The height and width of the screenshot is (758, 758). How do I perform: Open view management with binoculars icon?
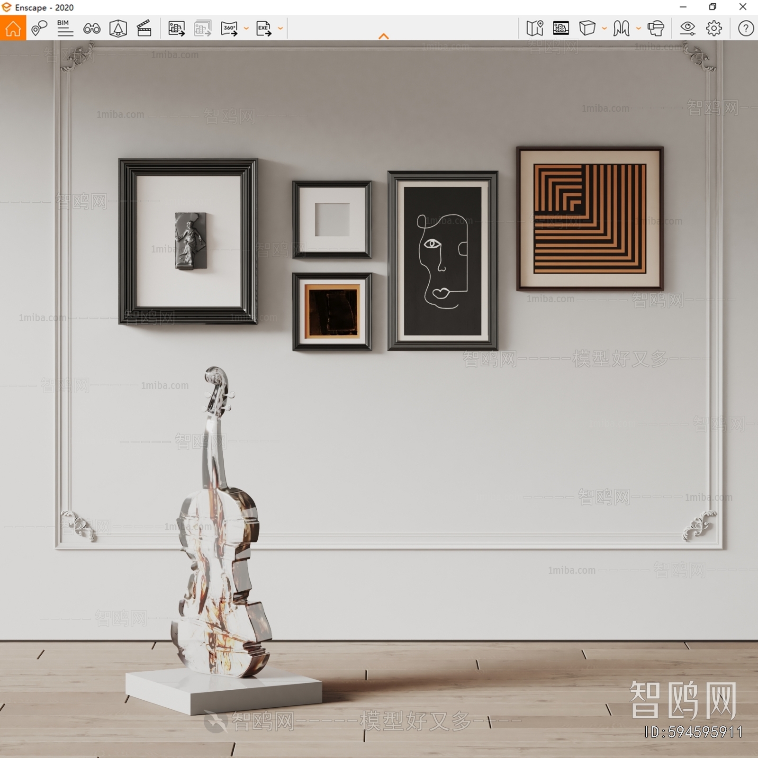[x=91, y=28]
